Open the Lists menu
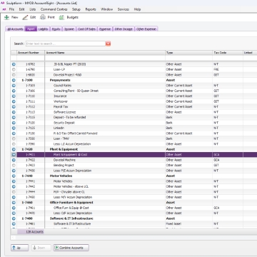This screenshot has width=257, height=257. pyautogui.click(x=33, y=9)
